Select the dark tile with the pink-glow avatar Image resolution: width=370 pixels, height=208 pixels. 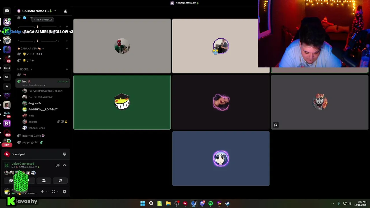tap(221, 102)
